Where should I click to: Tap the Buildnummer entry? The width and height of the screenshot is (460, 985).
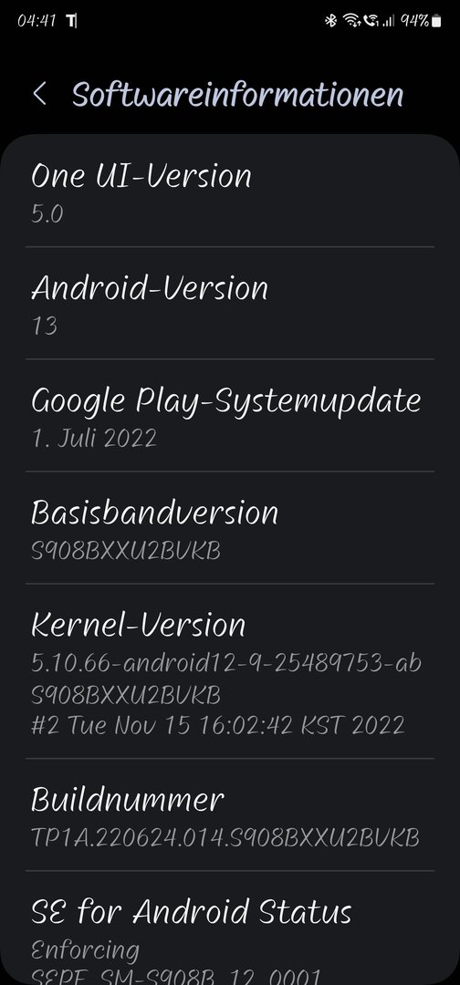click(230, 814)
